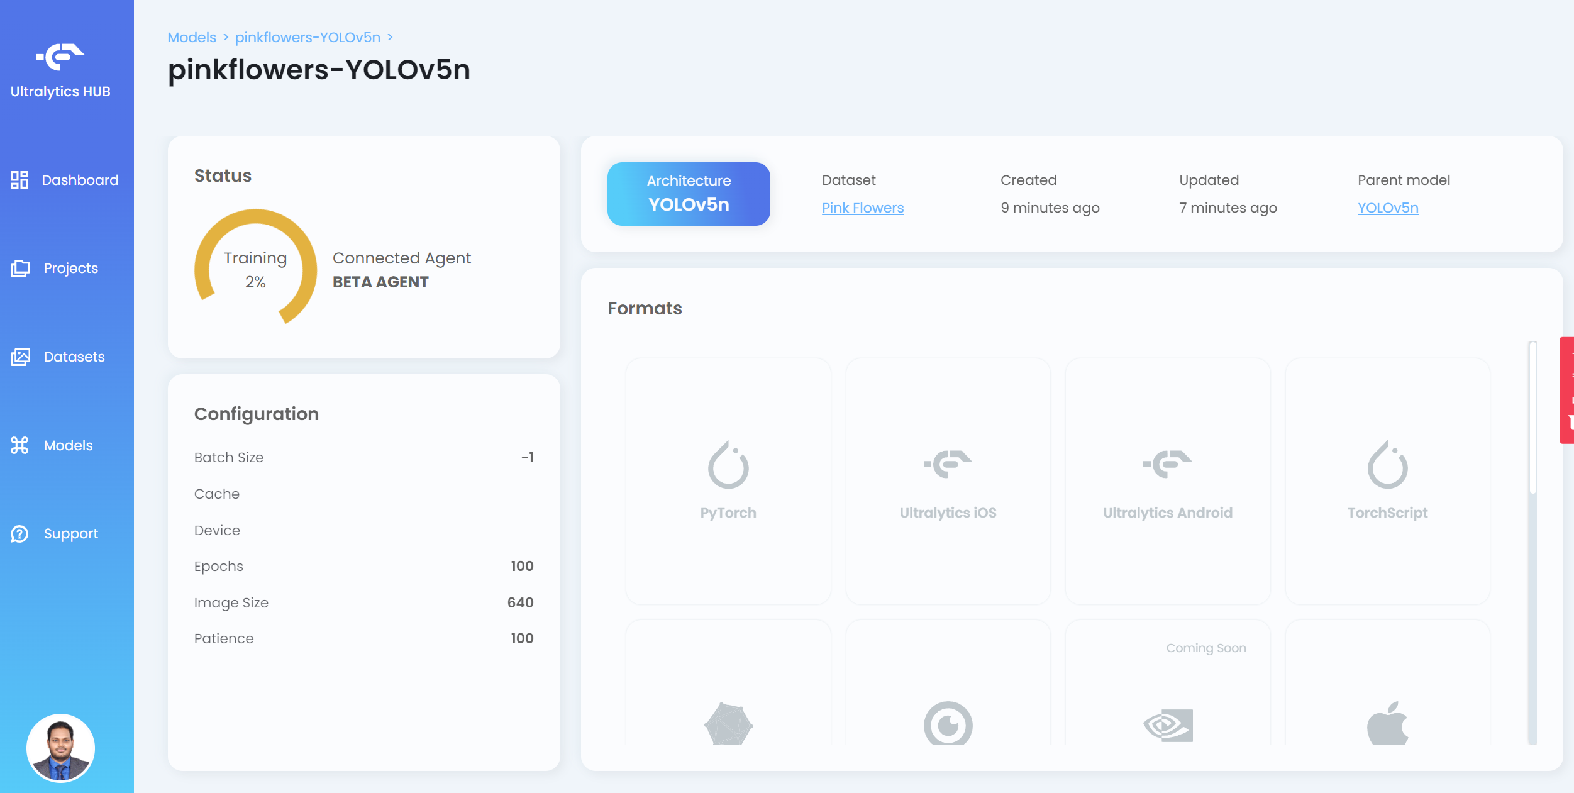The image size is (1574, 793).
Task: Click pinkflowers-YOLOv5n breadcrumb link
Action: point(308,37)
